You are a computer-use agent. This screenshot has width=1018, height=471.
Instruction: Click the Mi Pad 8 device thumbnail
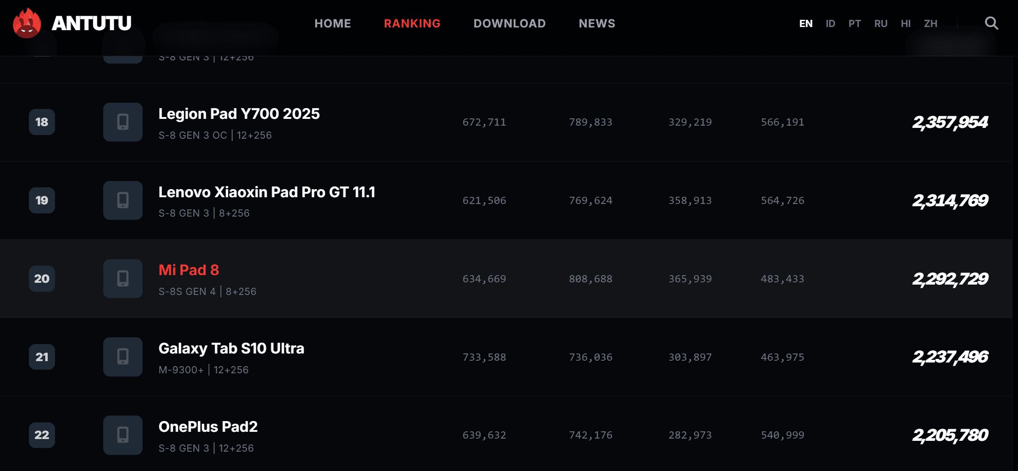tap(123, 279)
